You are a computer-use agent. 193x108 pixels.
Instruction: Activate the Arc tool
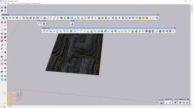2,26
